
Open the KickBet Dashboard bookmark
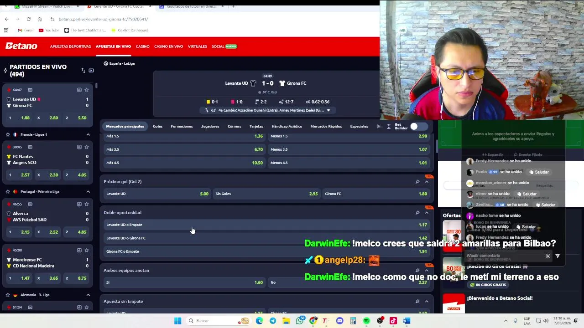pos(130,30)
